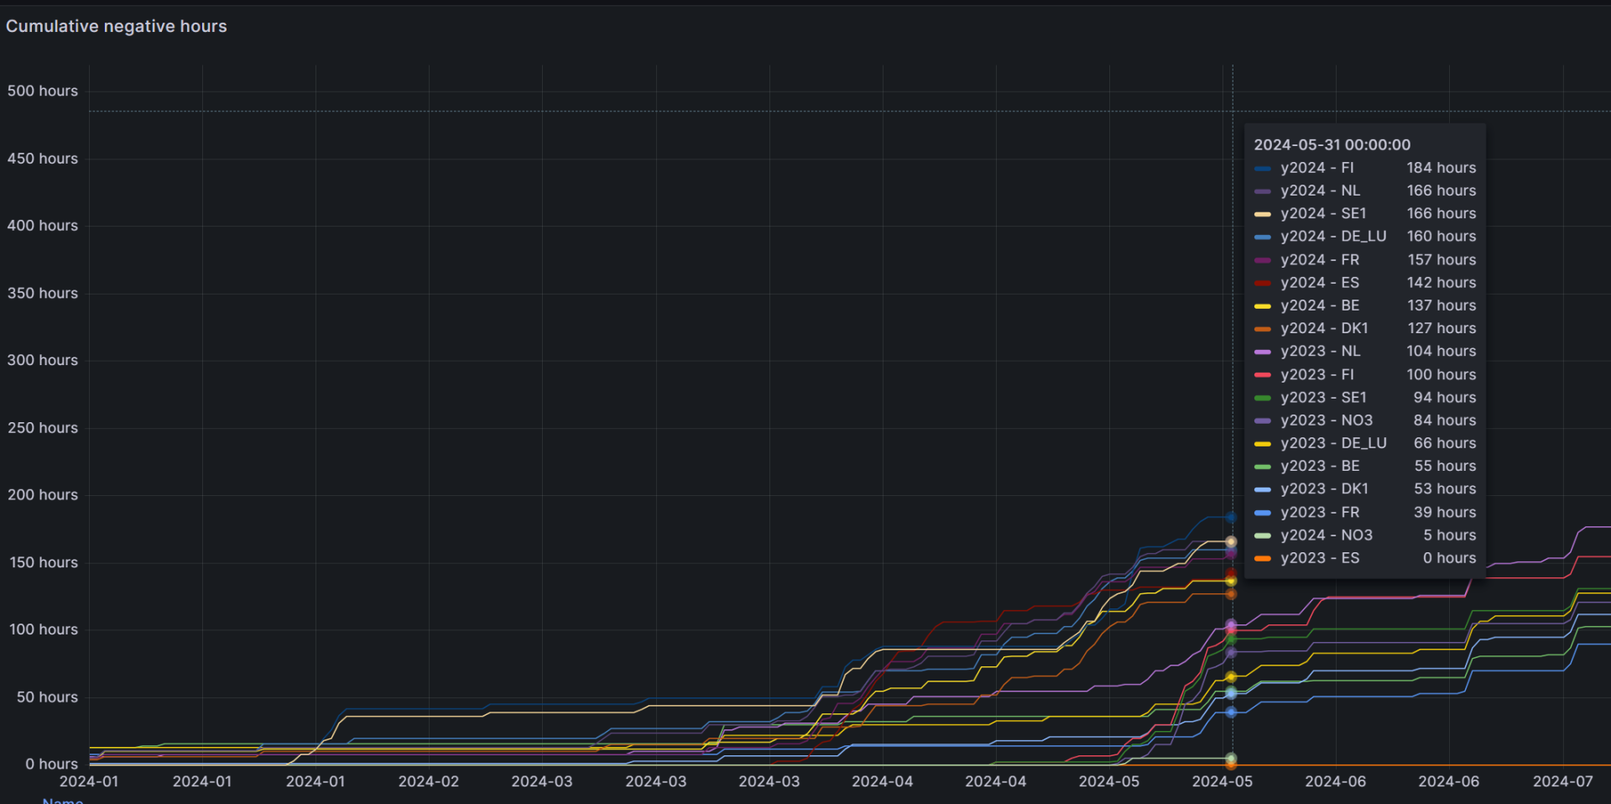
Task: Select the y2023 - SE1 series name in tooltip
Action: [1324, 397]
